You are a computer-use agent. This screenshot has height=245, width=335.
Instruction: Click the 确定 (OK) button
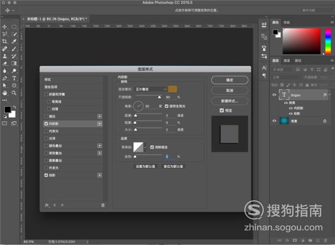(x=230, y=80)
